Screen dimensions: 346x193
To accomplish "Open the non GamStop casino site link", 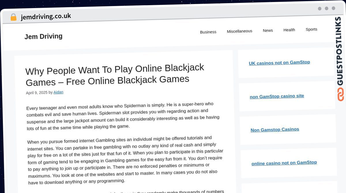I will (277, 96).
